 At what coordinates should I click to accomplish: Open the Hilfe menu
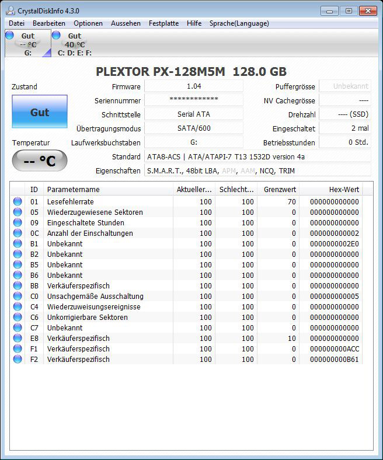coord(194,23)
